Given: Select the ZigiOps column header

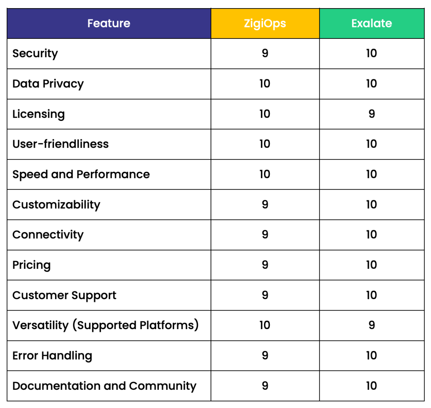Looking at the screenshot, I should click(x=265, y=23).
